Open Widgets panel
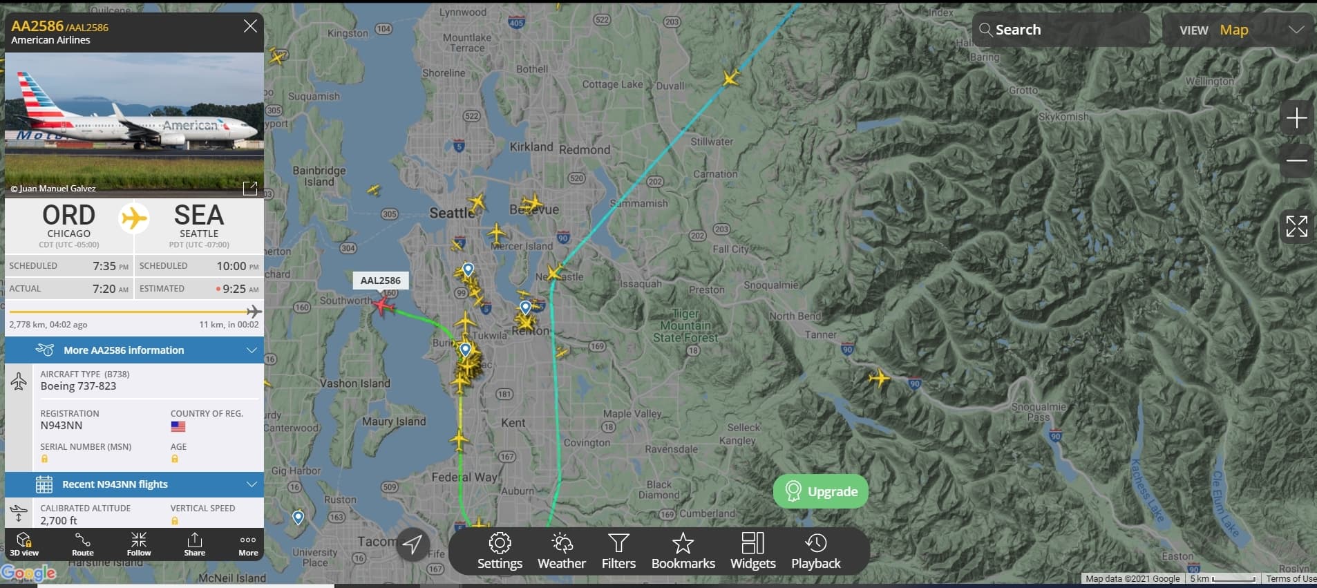The width and height of the screenshot is (1317, 588). (x=752, y=551)
